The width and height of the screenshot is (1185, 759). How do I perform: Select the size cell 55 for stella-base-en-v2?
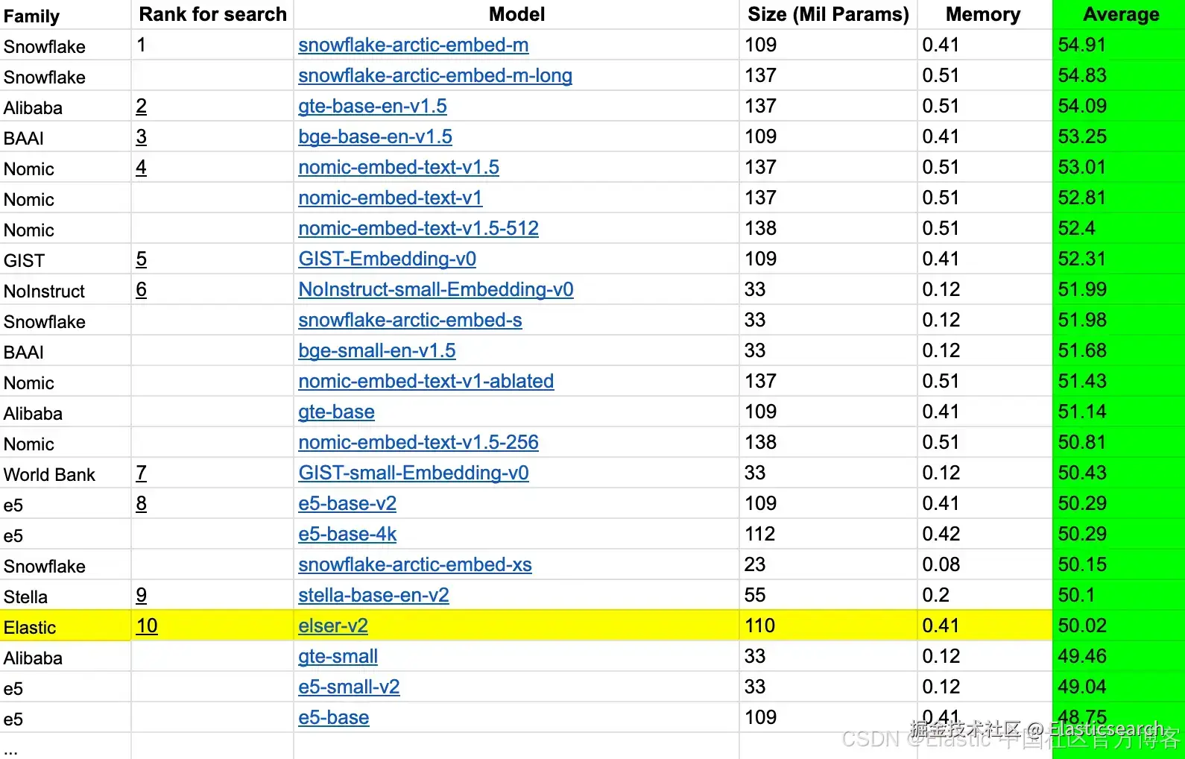pyautogui.click(x=828, y=596)
